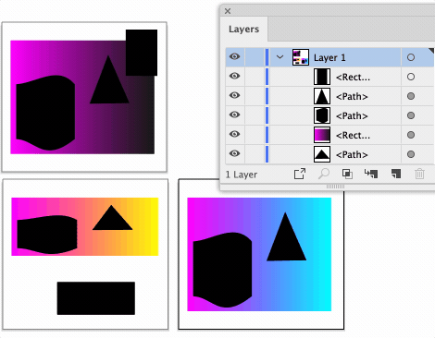Click target circle of black rectangle <Rect...> row
The width and height of the screenshot is (435, 338).
(411, 77)
